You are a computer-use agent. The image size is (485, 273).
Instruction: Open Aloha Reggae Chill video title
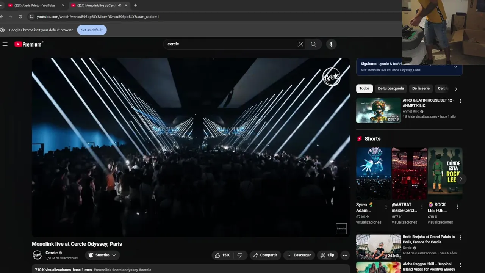429,267
